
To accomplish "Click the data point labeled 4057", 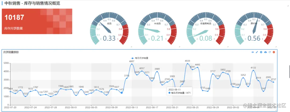I will click(x=142, y=71).
